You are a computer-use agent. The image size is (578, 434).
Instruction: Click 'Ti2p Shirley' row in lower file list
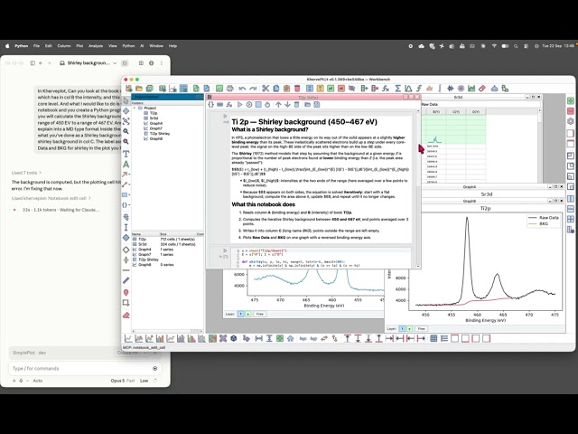167,259
